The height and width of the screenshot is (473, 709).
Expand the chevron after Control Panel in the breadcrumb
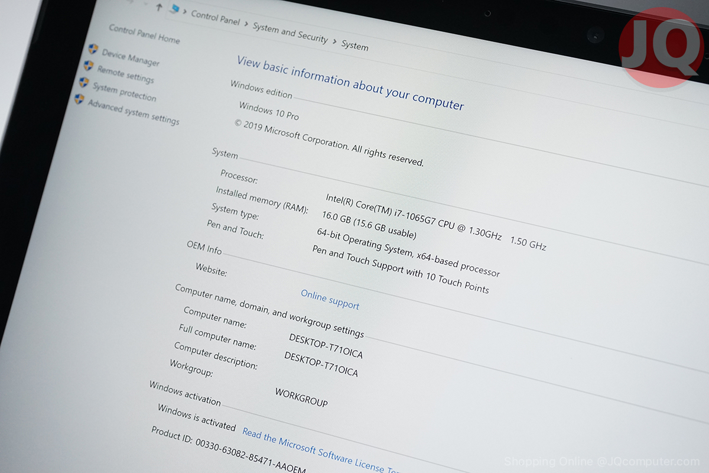tap(246, 24)
